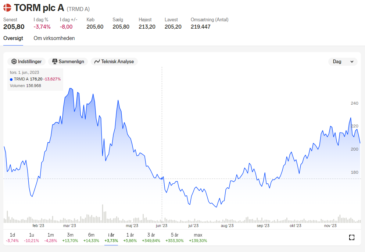
Task: Click the Danish flag icon beside TORM
Action: pos(7,8)
